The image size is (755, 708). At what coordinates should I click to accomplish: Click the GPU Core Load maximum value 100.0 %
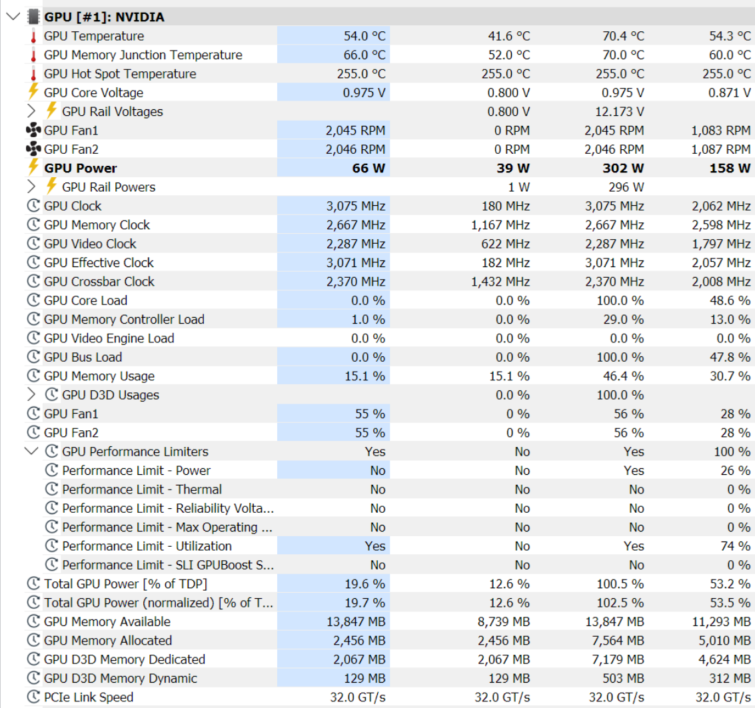[x=620, y=300]
